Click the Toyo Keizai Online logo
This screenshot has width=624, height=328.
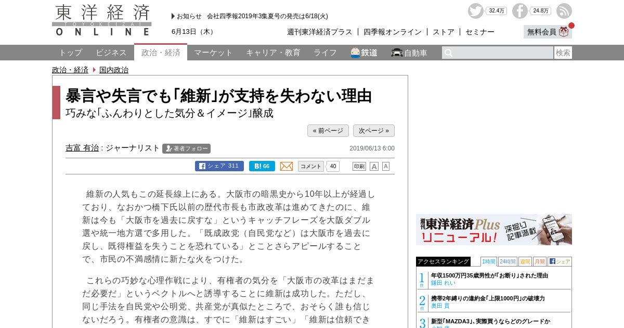tap(102, 20)
